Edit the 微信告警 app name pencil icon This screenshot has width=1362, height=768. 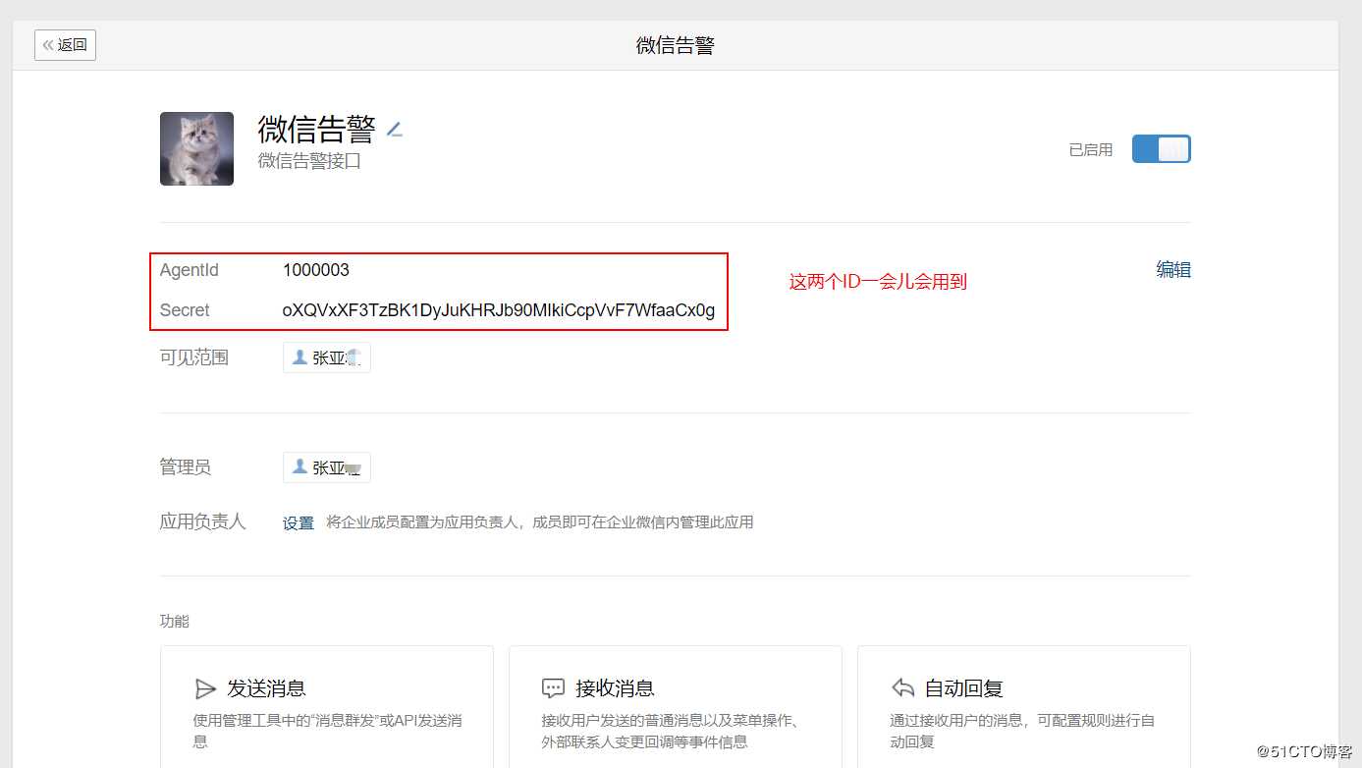click(x=395, y=130)
